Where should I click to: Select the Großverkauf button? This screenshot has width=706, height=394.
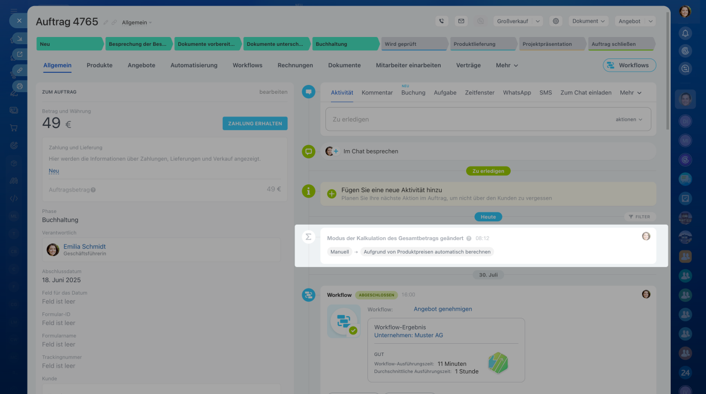tap(512, 21)
